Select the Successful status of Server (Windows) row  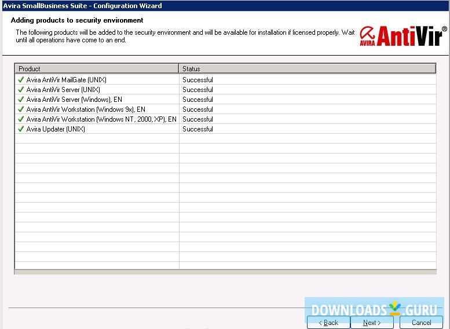pyautogui.click(x=197, y=99)
